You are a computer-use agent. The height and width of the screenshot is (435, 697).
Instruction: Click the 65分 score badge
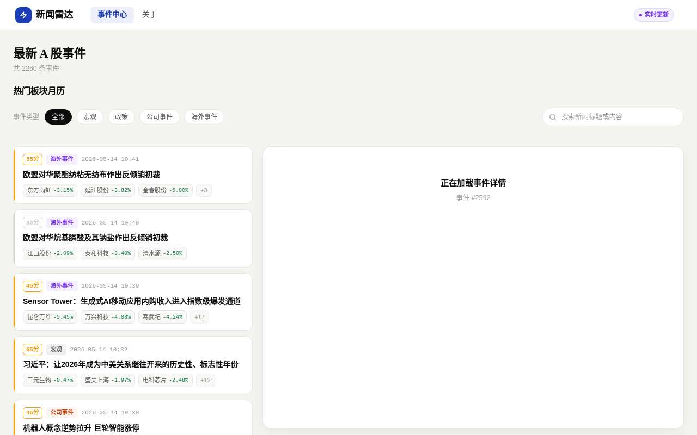pos(33,349)
